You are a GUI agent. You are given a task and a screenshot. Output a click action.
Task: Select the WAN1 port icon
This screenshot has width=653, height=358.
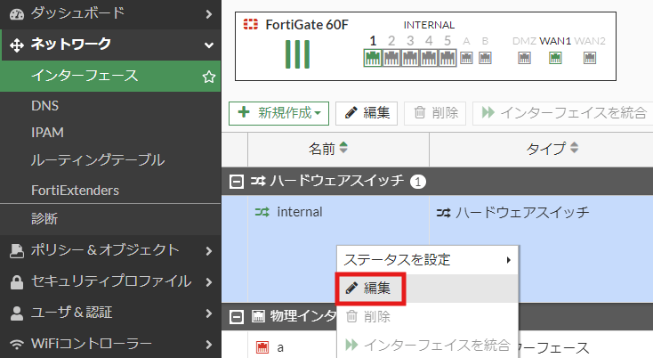pyautogui.click(x=555, y=58)
